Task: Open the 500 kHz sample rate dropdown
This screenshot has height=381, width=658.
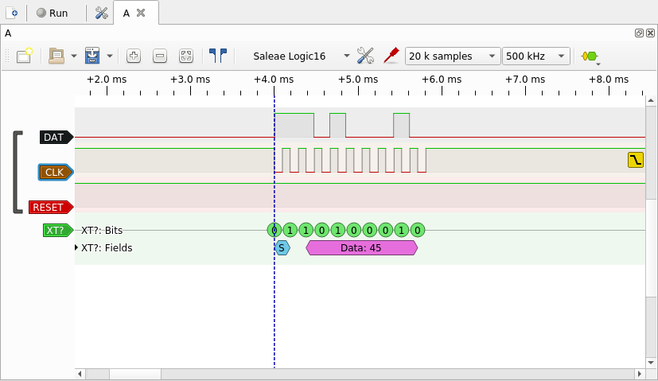Action: click(x=536, y=56)
